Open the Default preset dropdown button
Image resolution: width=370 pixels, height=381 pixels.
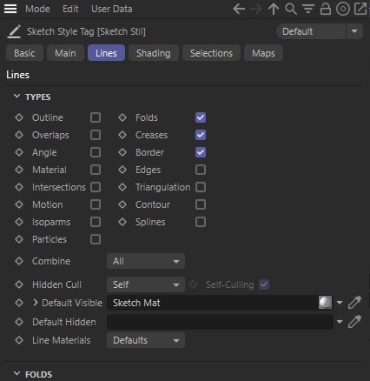coord(354,31)
